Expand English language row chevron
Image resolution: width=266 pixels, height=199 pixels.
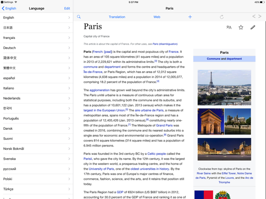[69, 18]
